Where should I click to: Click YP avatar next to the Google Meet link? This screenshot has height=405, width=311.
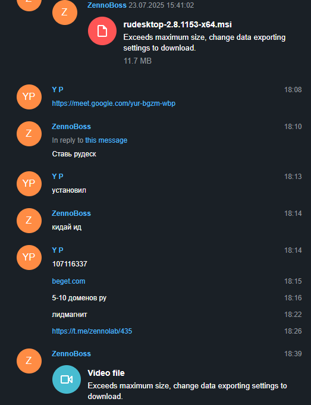(29, 97)
